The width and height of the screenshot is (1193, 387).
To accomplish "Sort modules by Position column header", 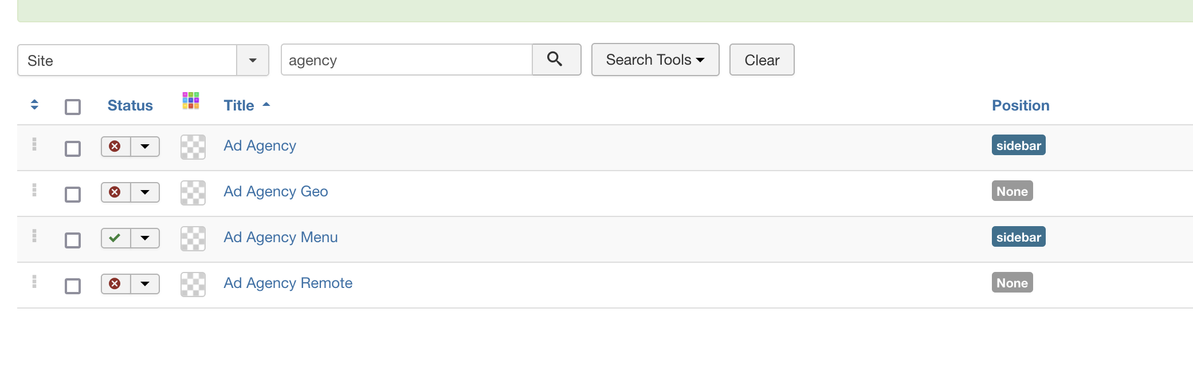I will pyautogui.click(x=1021, y=106).
